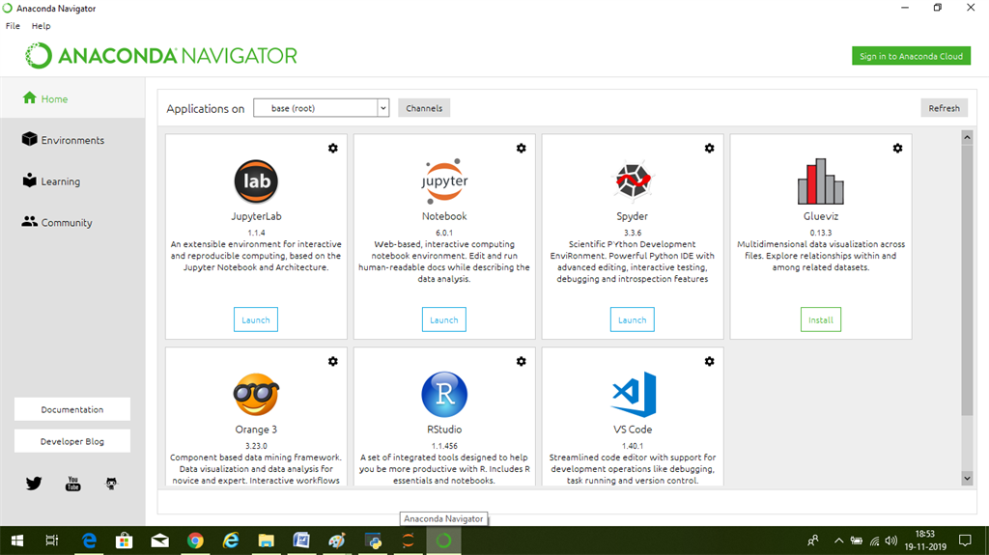Screen dimensions: 989x555
Task: Open the File menu
Action: coord(13,26)
